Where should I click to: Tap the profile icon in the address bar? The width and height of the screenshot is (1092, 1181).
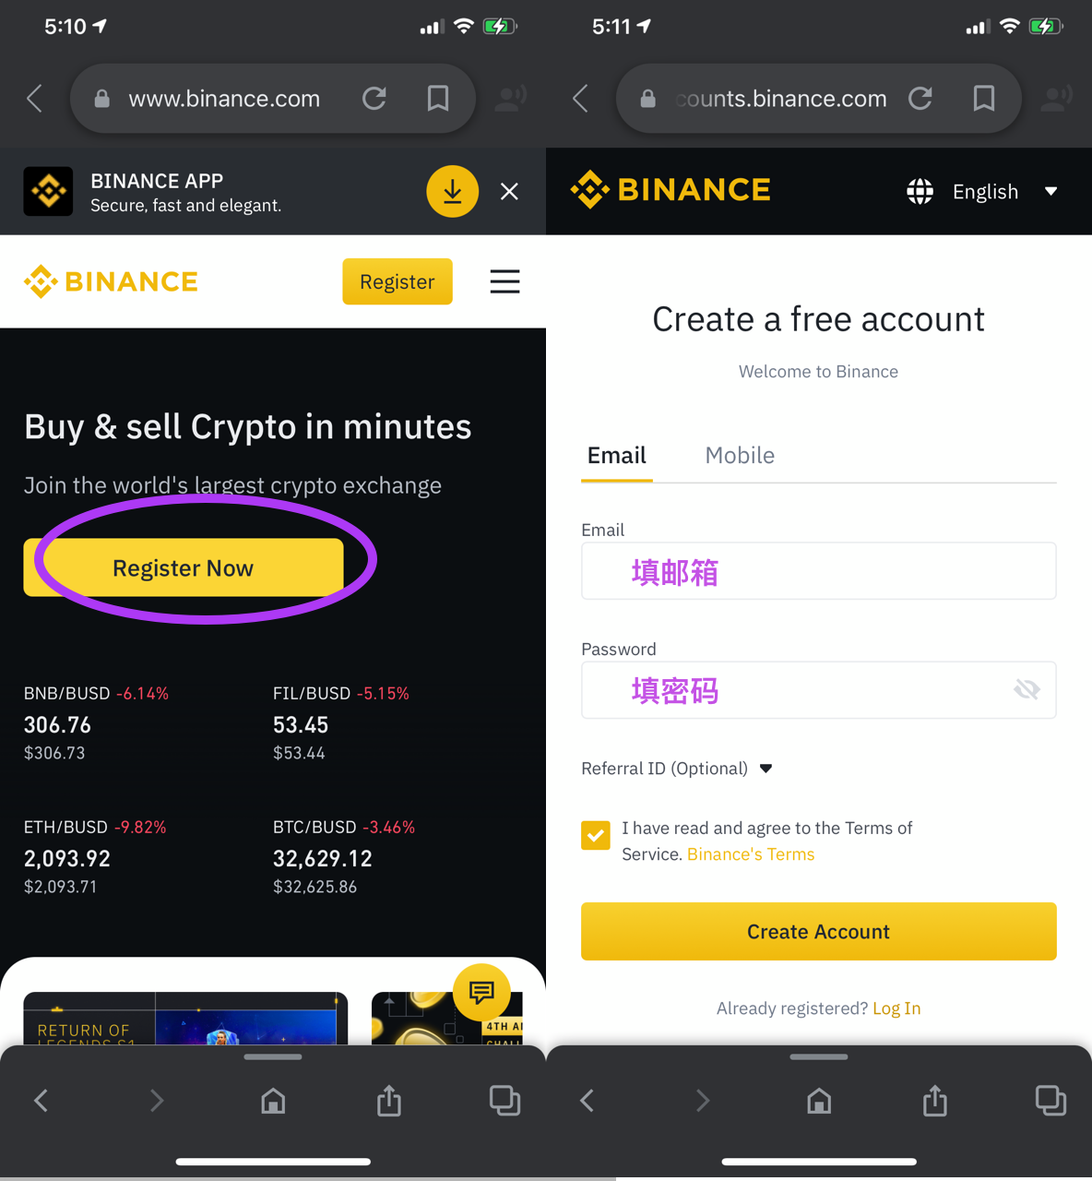click(x=510, y=98)
